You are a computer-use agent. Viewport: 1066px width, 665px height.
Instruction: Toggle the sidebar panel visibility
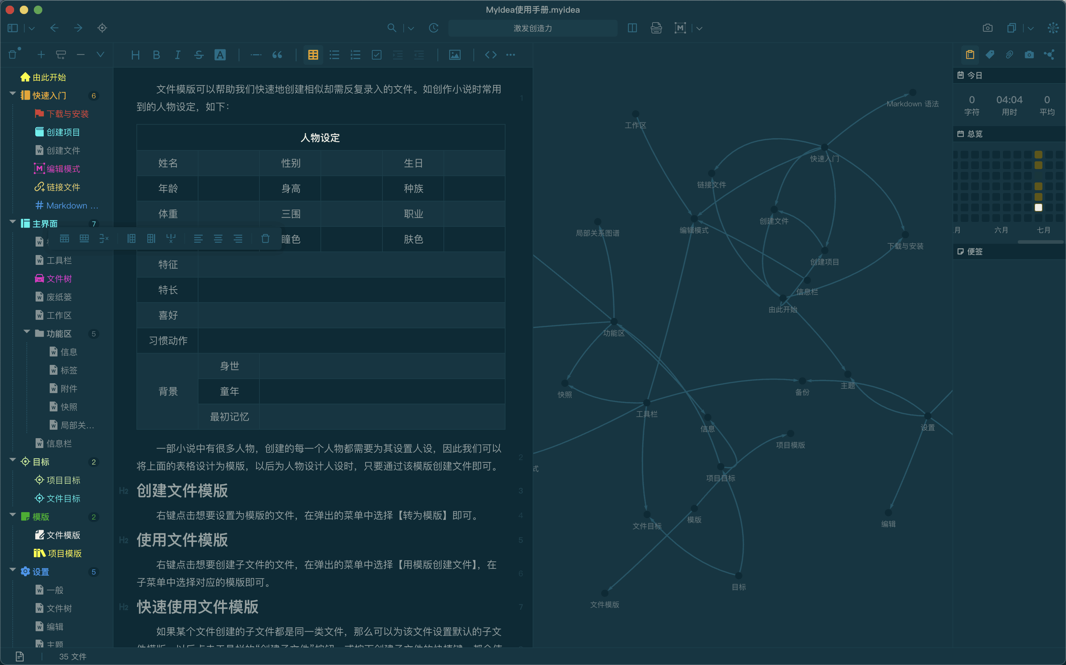click(x=13, y=28)
